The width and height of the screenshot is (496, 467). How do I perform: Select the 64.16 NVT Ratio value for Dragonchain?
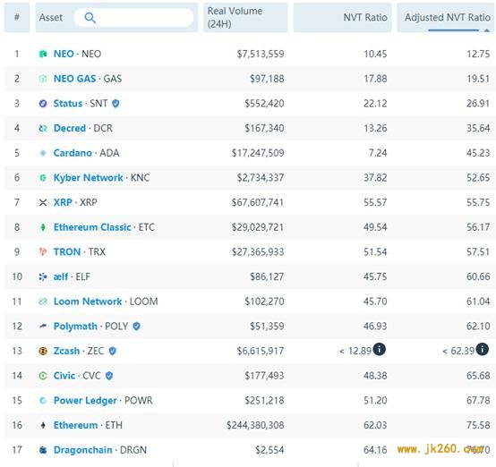coord(375,450)
